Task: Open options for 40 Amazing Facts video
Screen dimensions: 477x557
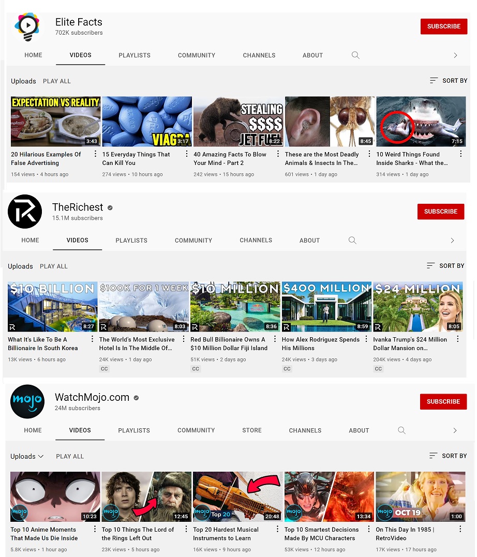Action: (278, 154)
